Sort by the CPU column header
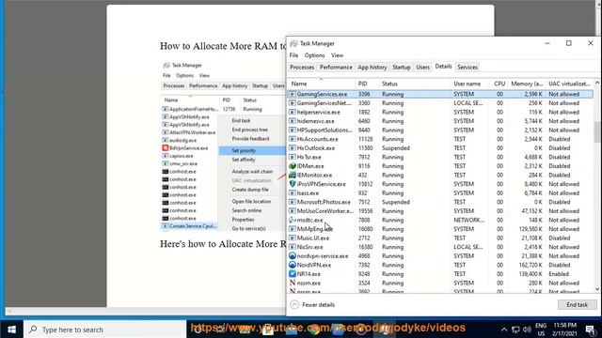This screenshot has width=602, height=338. click(499, 84)
